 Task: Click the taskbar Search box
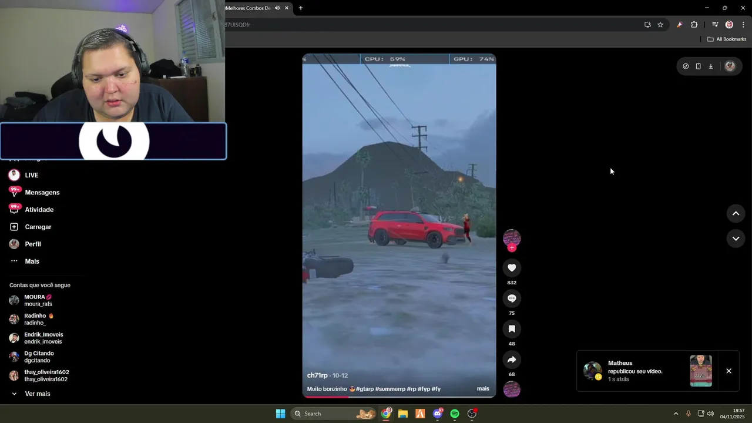334,414
